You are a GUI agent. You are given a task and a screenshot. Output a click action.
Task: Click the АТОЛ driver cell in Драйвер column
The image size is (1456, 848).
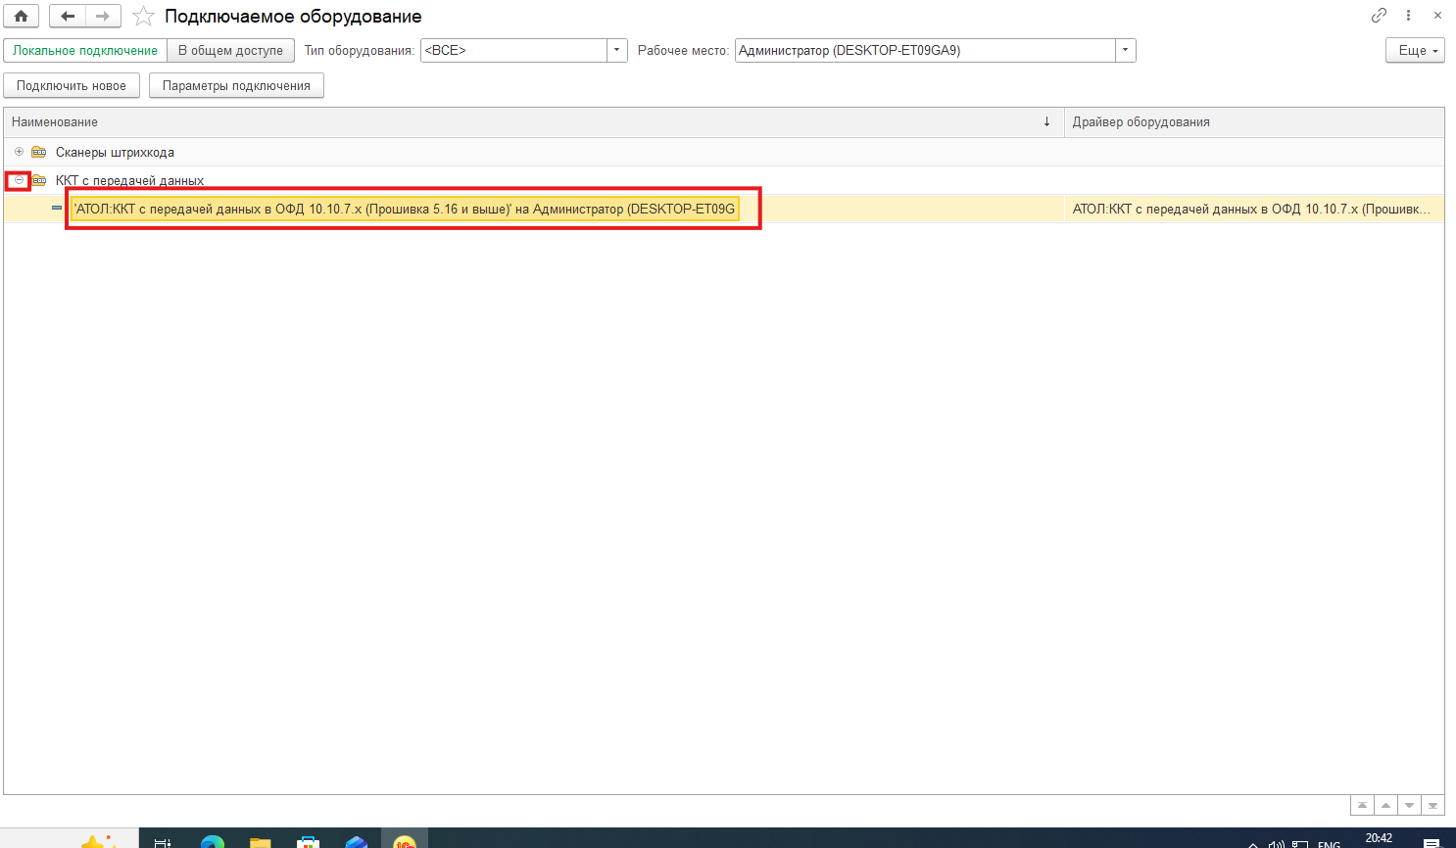(x=1254, y=209)
